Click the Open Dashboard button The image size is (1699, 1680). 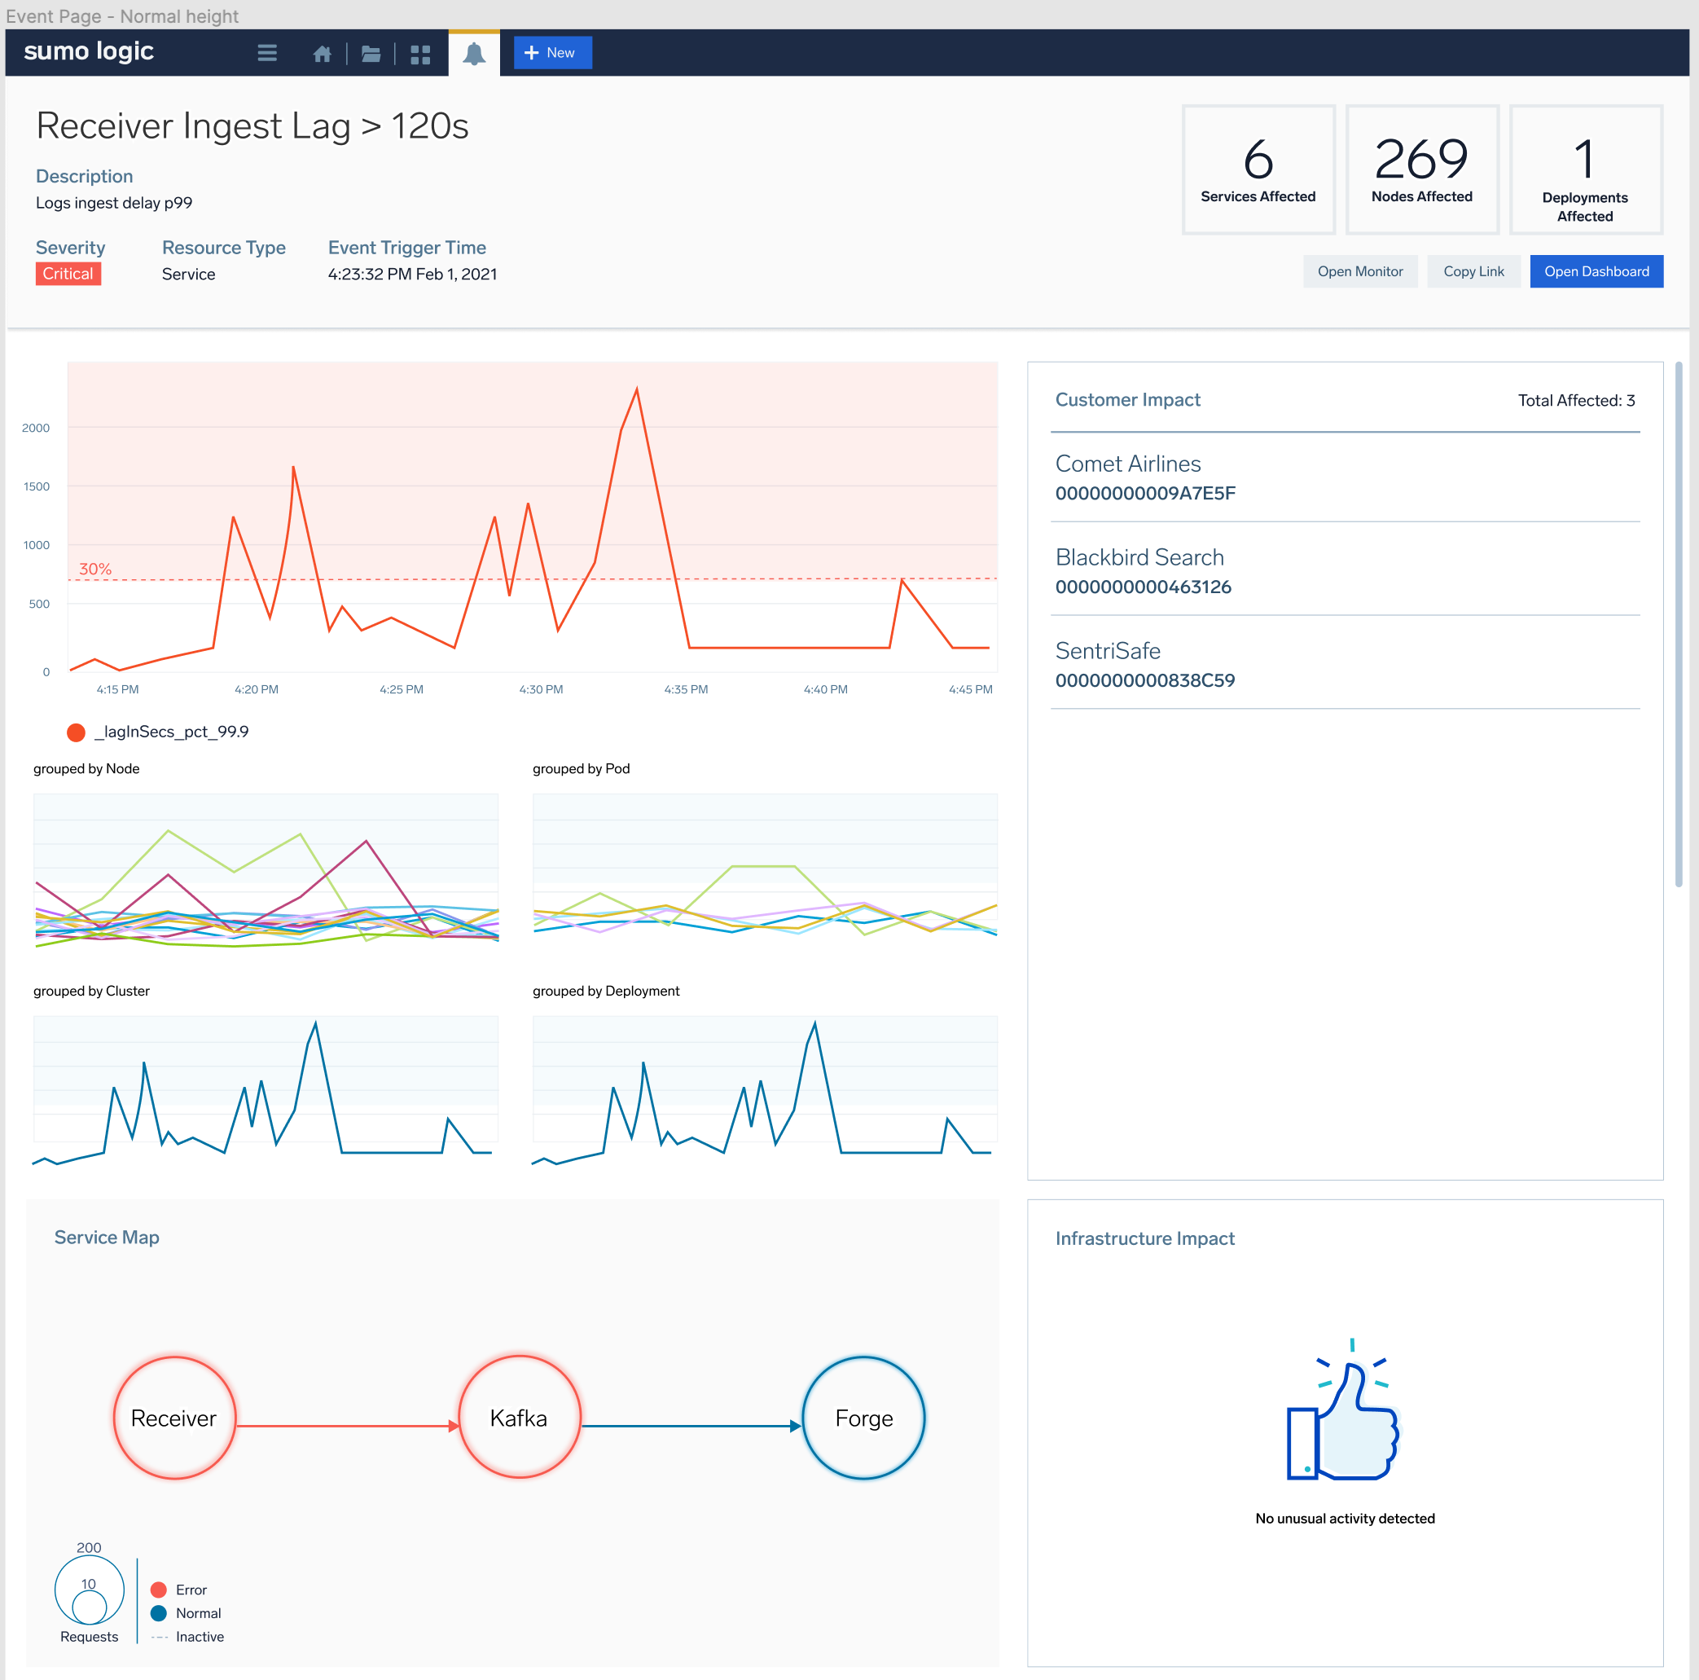pos(1596,271)
